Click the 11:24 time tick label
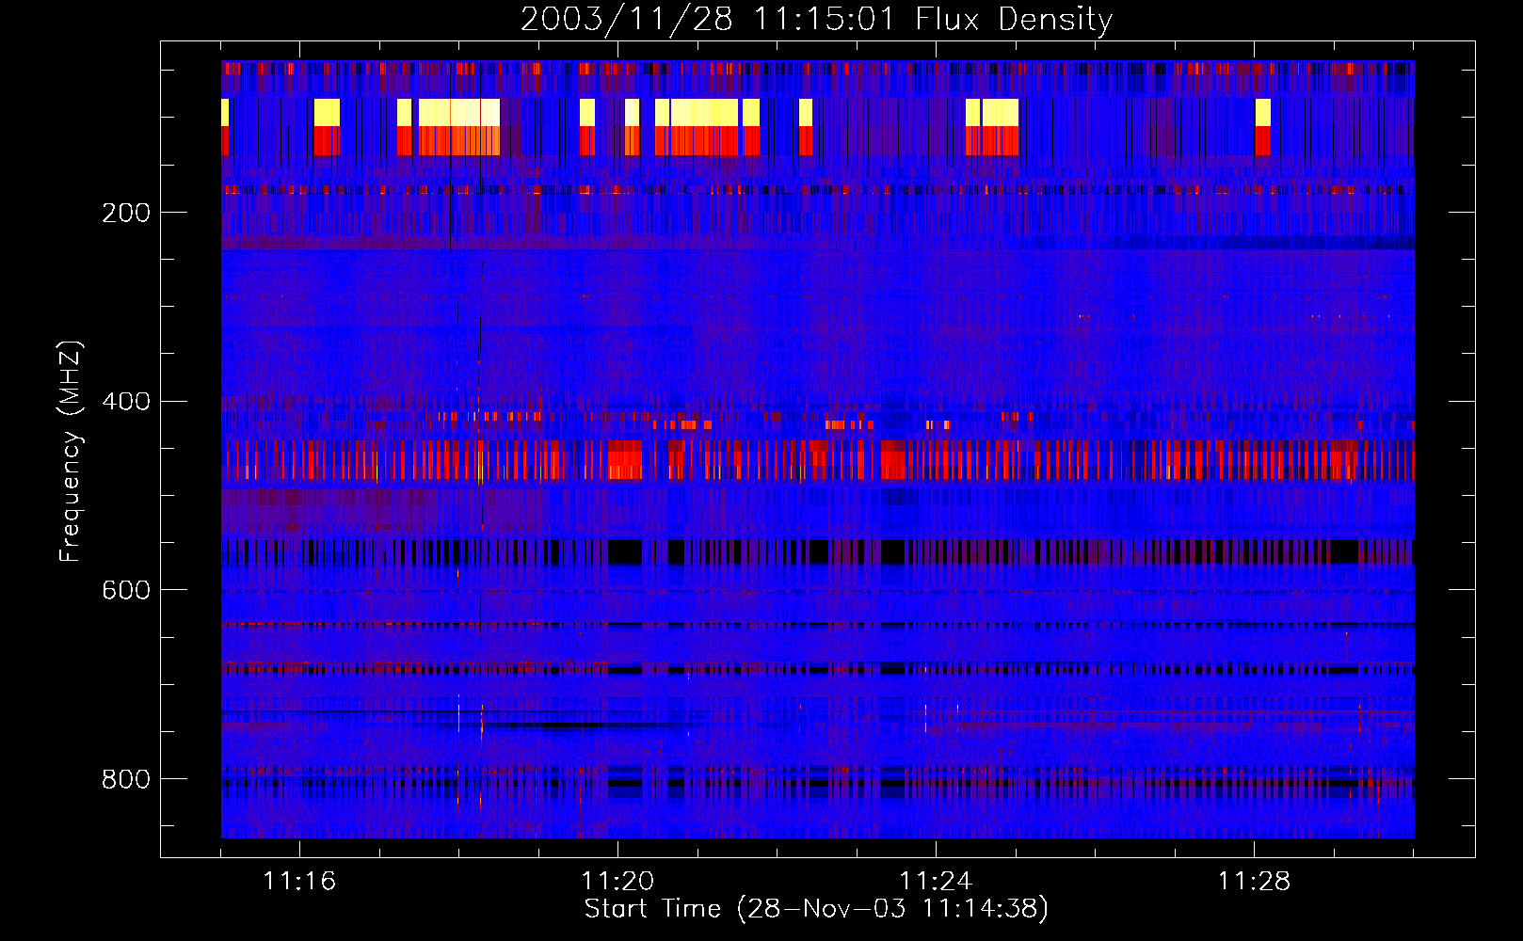The width and height of the screenshot is (1523, 941). [x=936, y=881]
